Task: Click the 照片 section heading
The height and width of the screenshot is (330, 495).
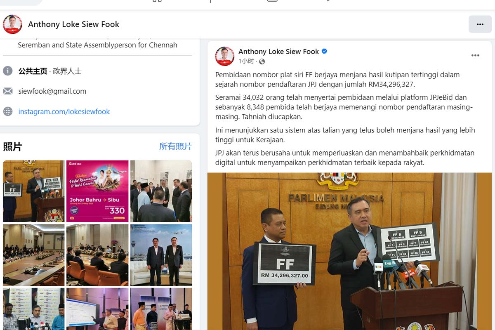Action: [x=12, y=146]
